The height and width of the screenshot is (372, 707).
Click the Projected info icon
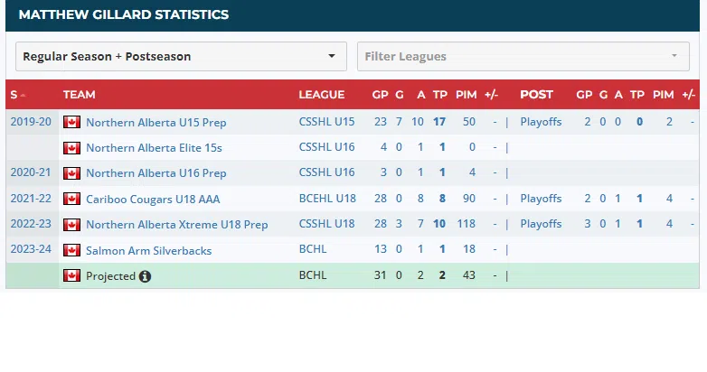coord(145,276)
